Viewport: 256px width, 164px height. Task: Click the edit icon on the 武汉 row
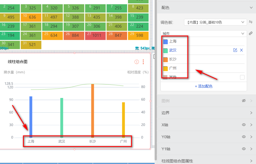click(235, 50)
